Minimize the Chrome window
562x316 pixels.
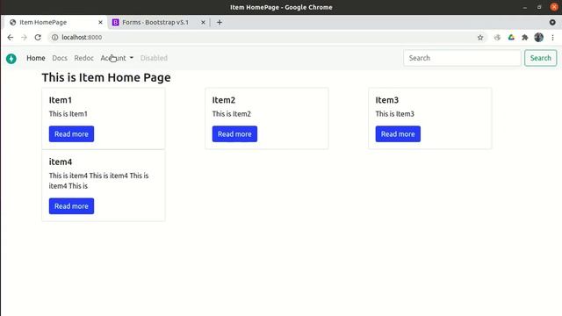click(x=525, y=7)
